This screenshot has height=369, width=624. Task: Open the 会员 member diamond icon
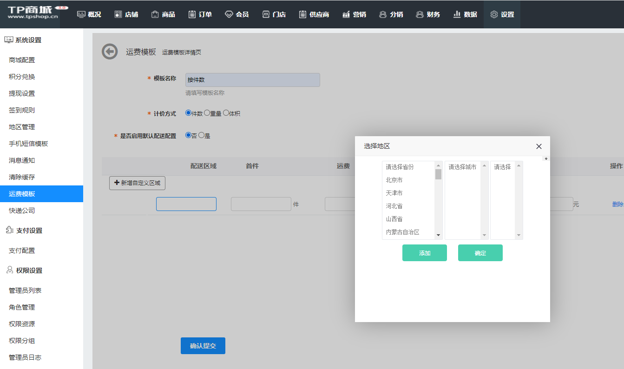click(229, 14)
